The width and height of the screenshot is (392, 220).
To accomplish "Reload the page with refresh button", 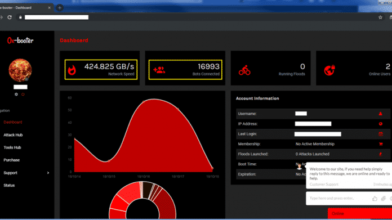I will coord(10,17).
